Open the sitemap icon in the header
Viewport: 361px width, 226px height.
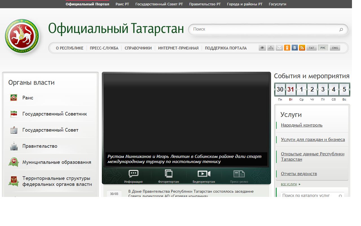(271, 48)
